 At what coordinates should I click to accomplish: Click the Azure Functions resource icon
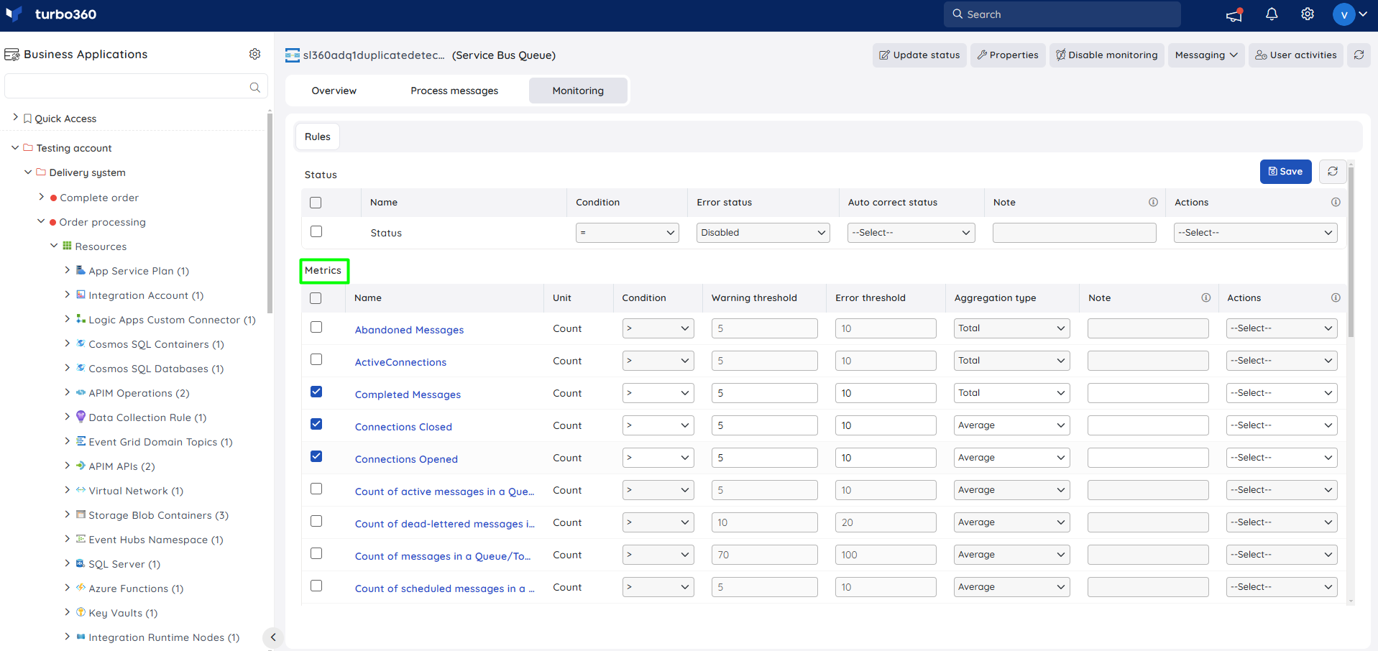(81, 588)
